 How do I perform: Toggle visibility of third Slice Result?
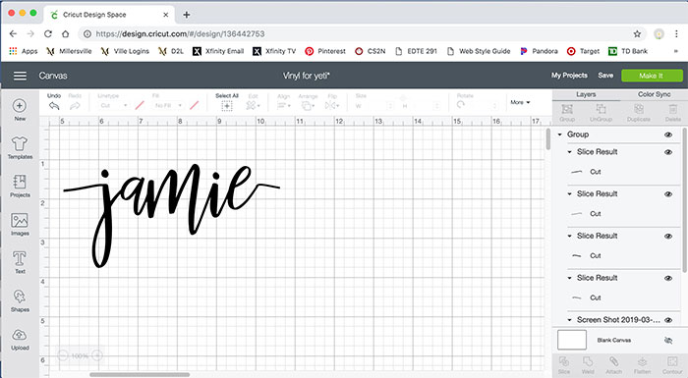668,236
